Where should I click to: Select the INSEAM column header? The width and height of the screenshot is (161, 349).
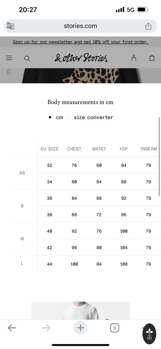(x=149, y=149)
